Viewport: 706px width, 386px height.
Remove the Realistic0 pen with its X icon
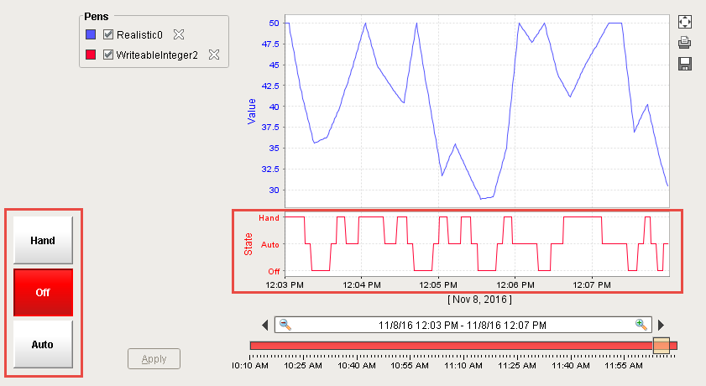178,34
